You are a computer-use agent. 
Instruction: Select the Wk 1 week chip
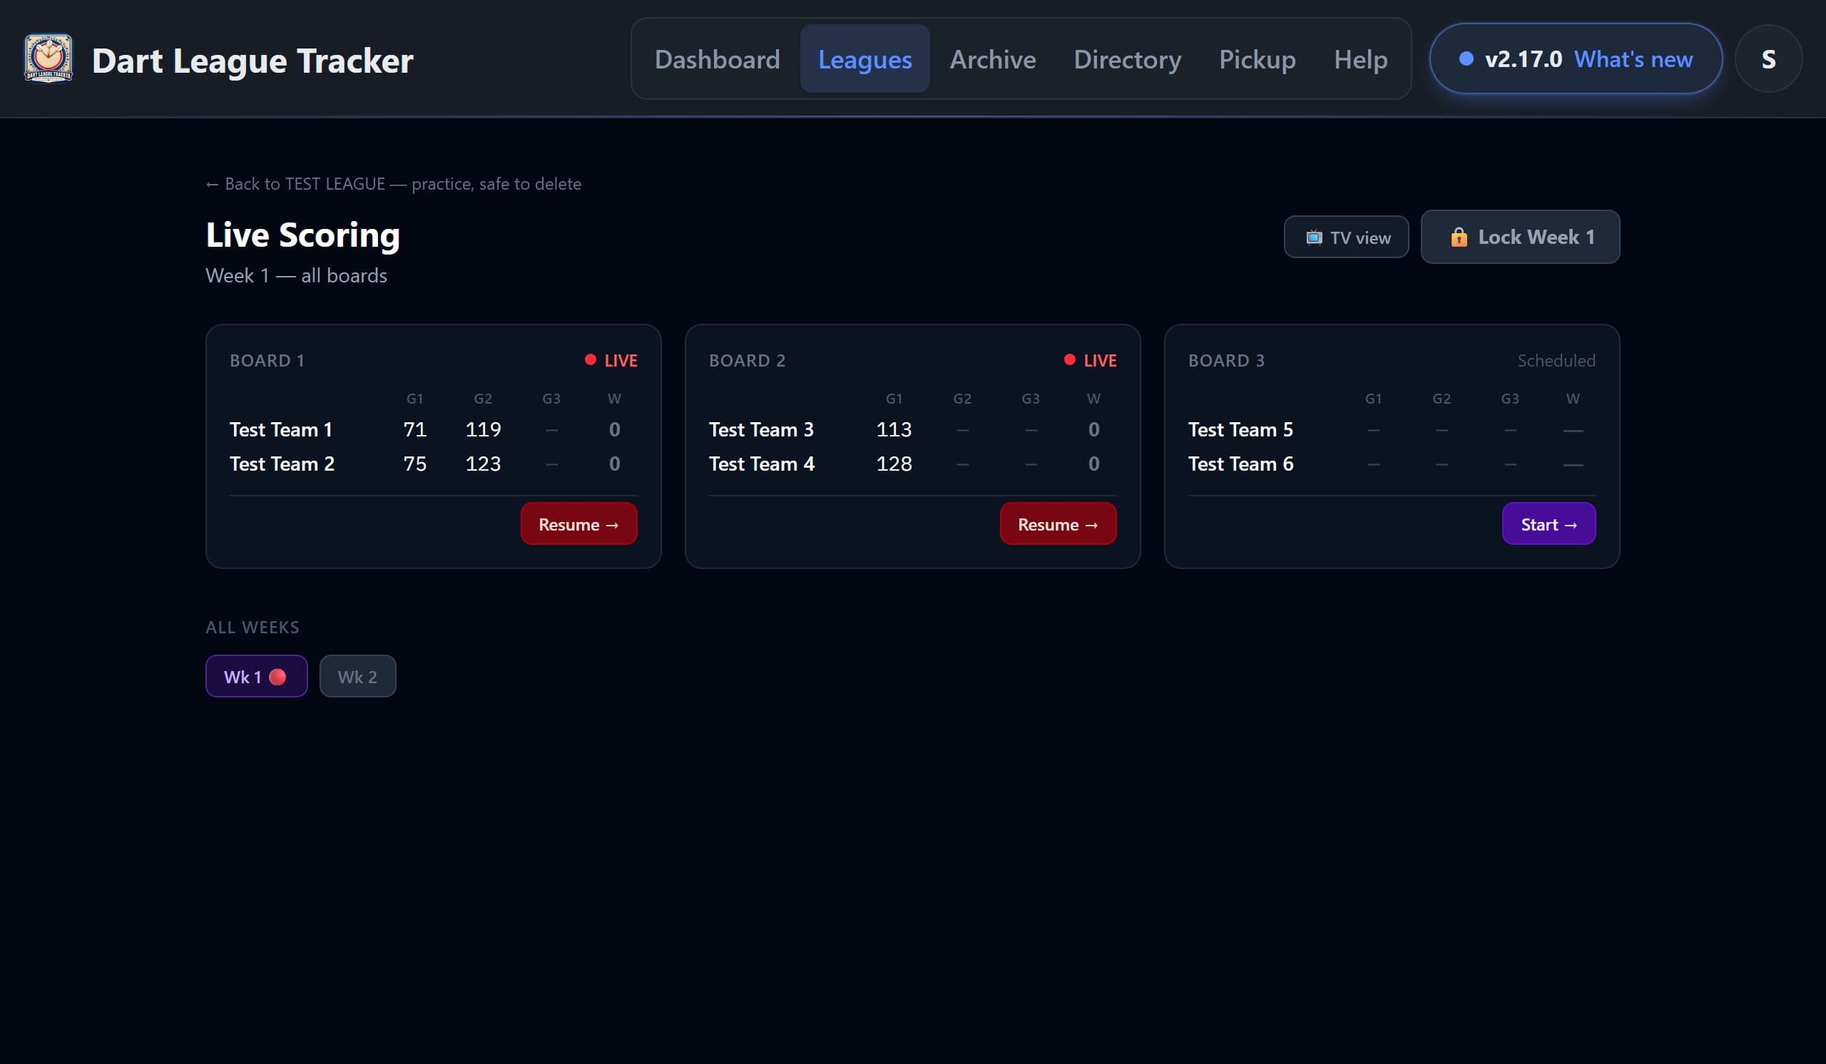click(257, 677)
